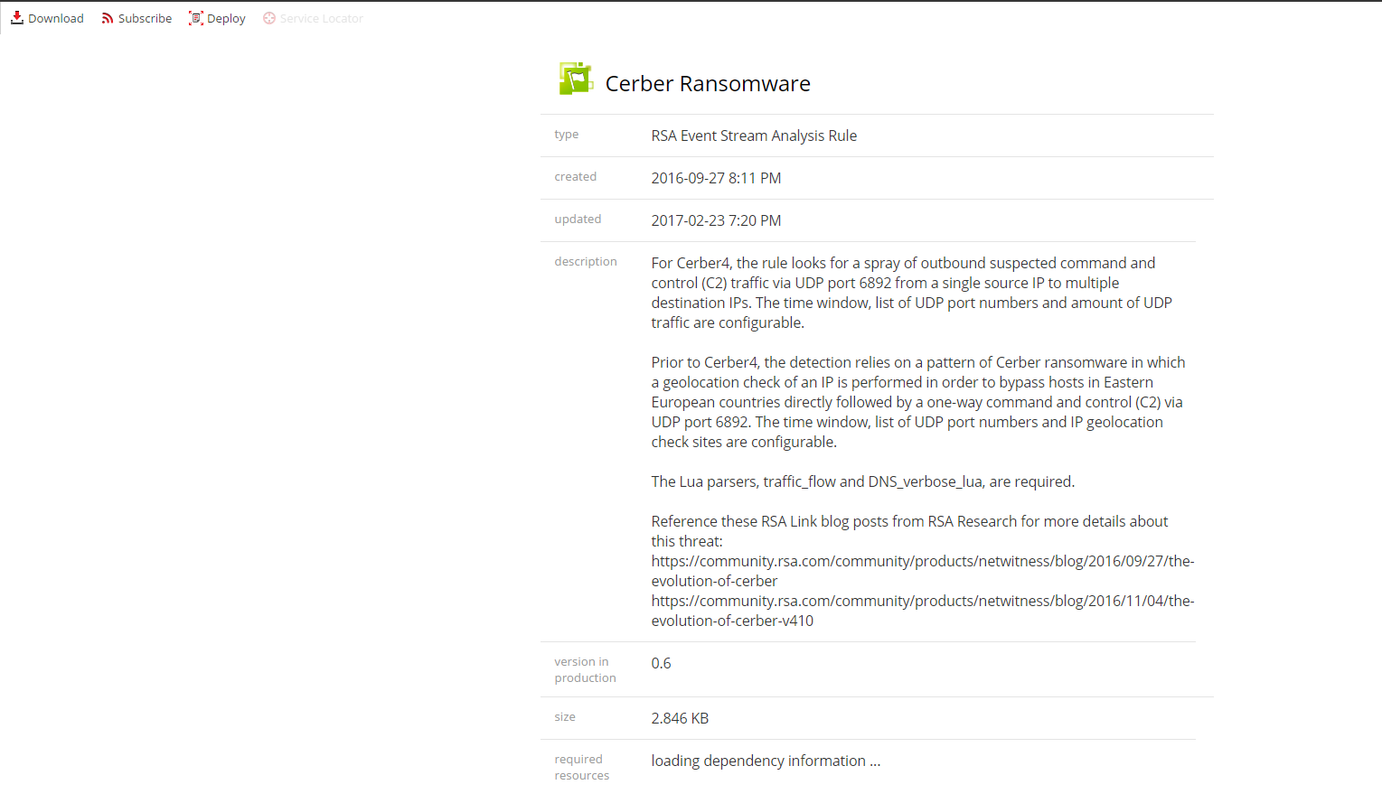The width and height of the screenshot is (1382, 794).
Task: Click the green Cerber Ransomware rule icon
Action: pyautogui.click(x=576, y=79)
